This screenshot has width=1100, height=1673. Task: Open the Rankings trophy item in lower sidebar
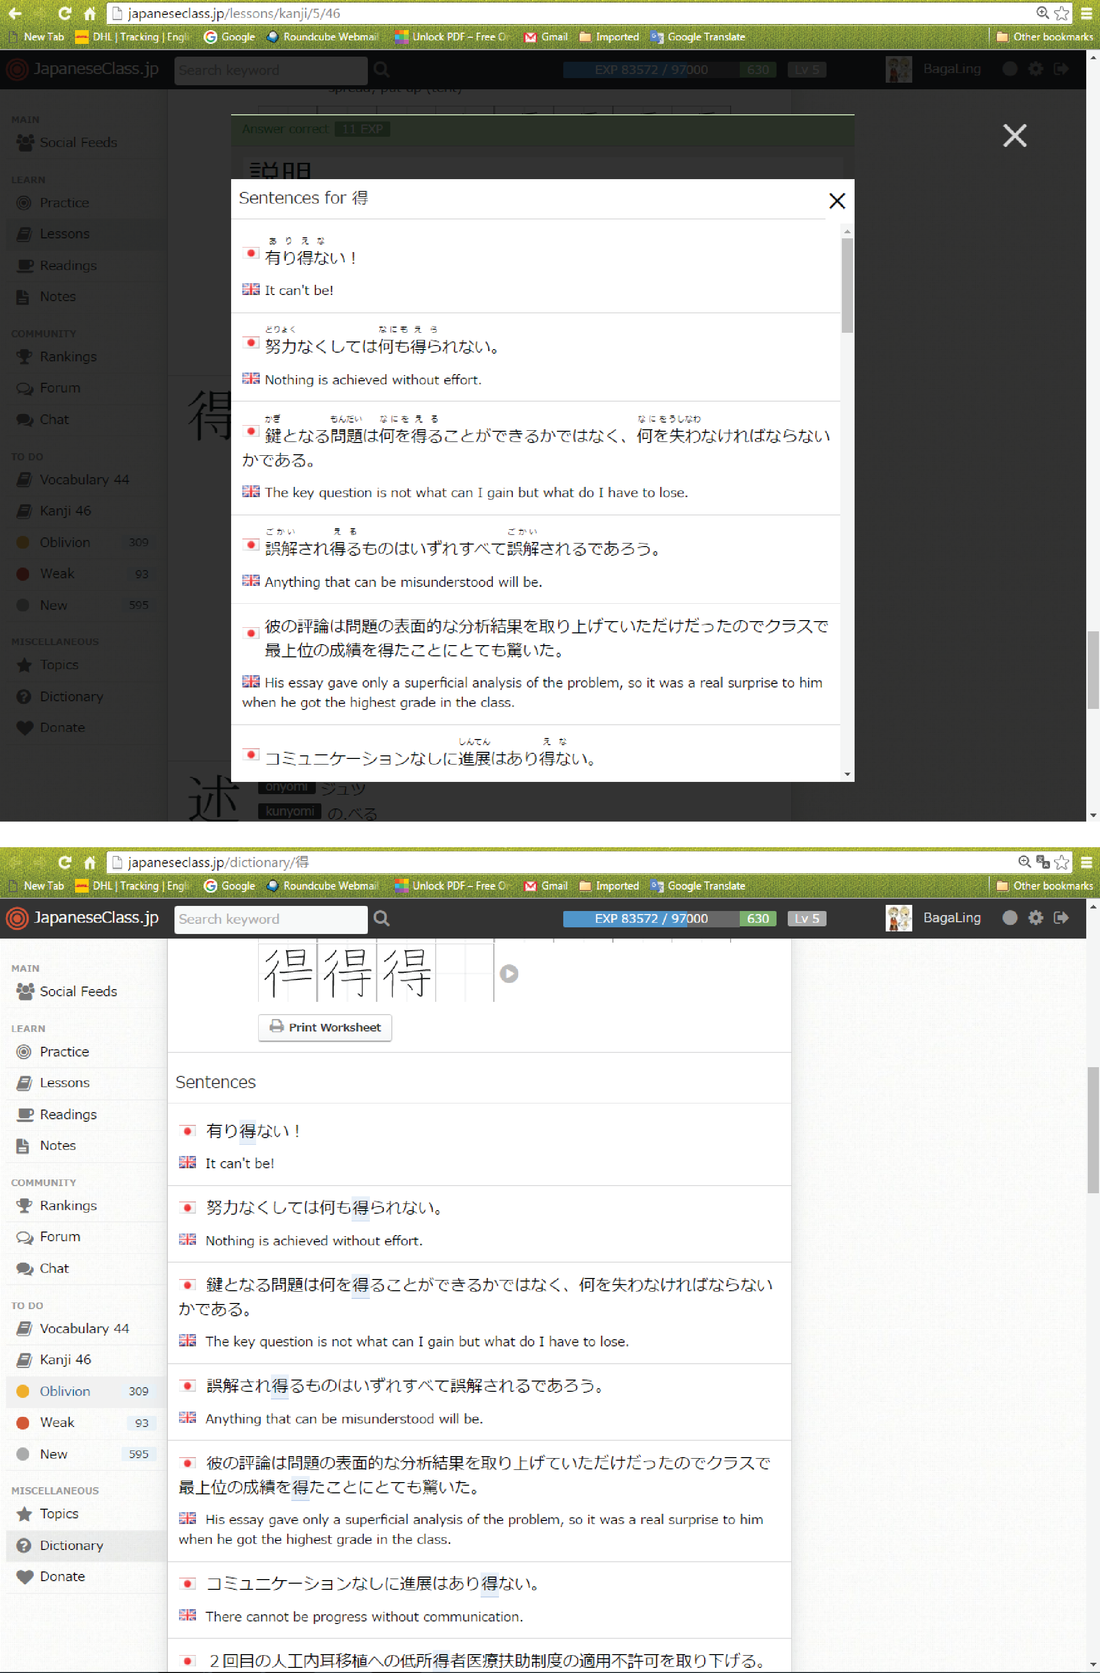click(67, 1205)
